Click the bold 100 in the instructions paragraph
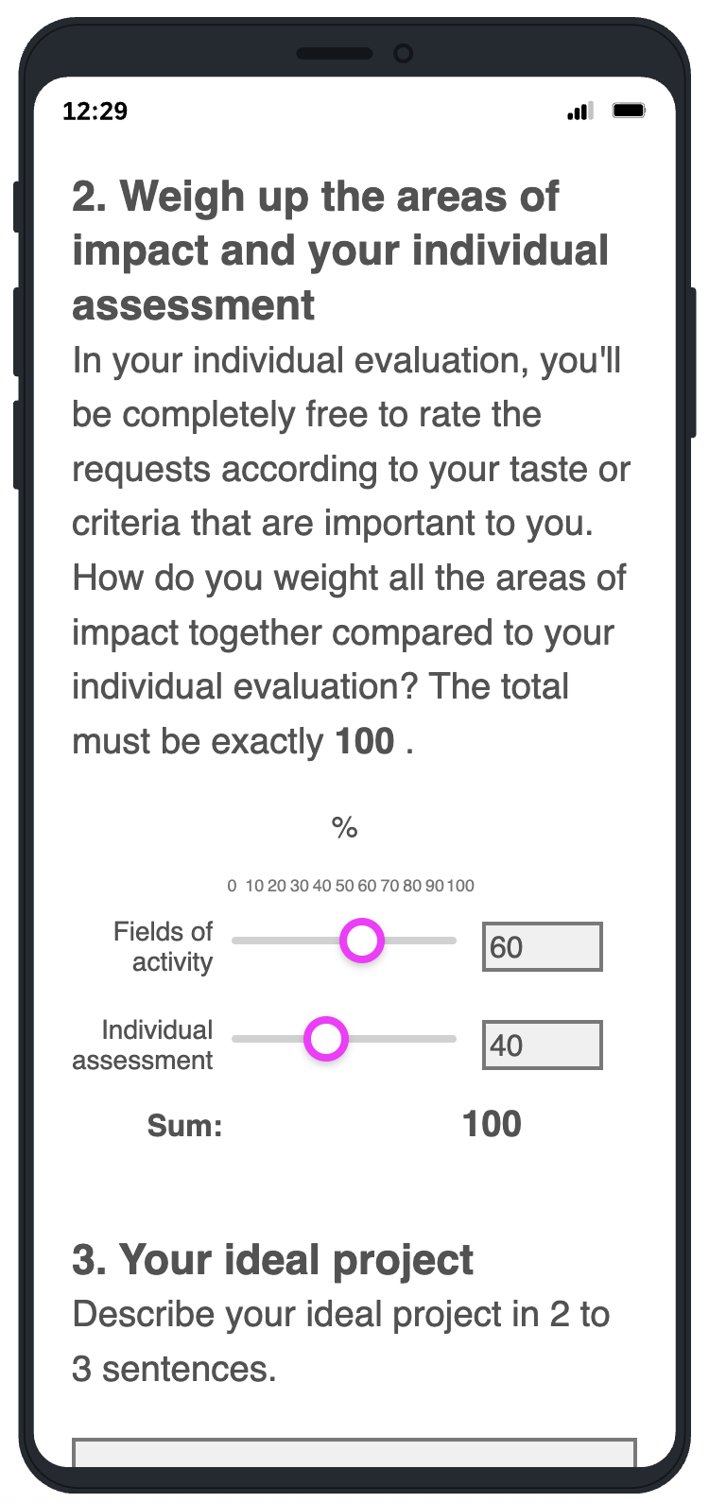 (x=365, y=741)
